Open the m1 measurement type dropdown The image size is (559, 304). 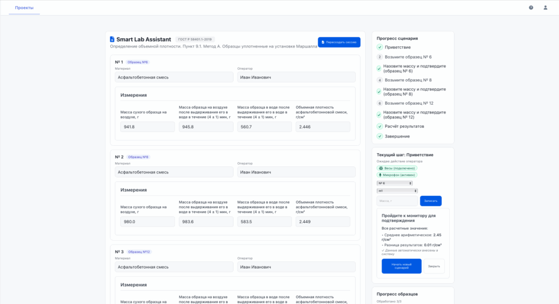coord(397,191)
